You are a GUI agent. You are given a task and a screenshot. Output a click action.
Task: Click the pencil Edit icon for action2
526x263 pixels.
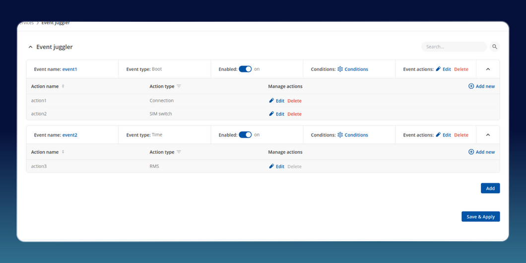(x=271, y=114)
